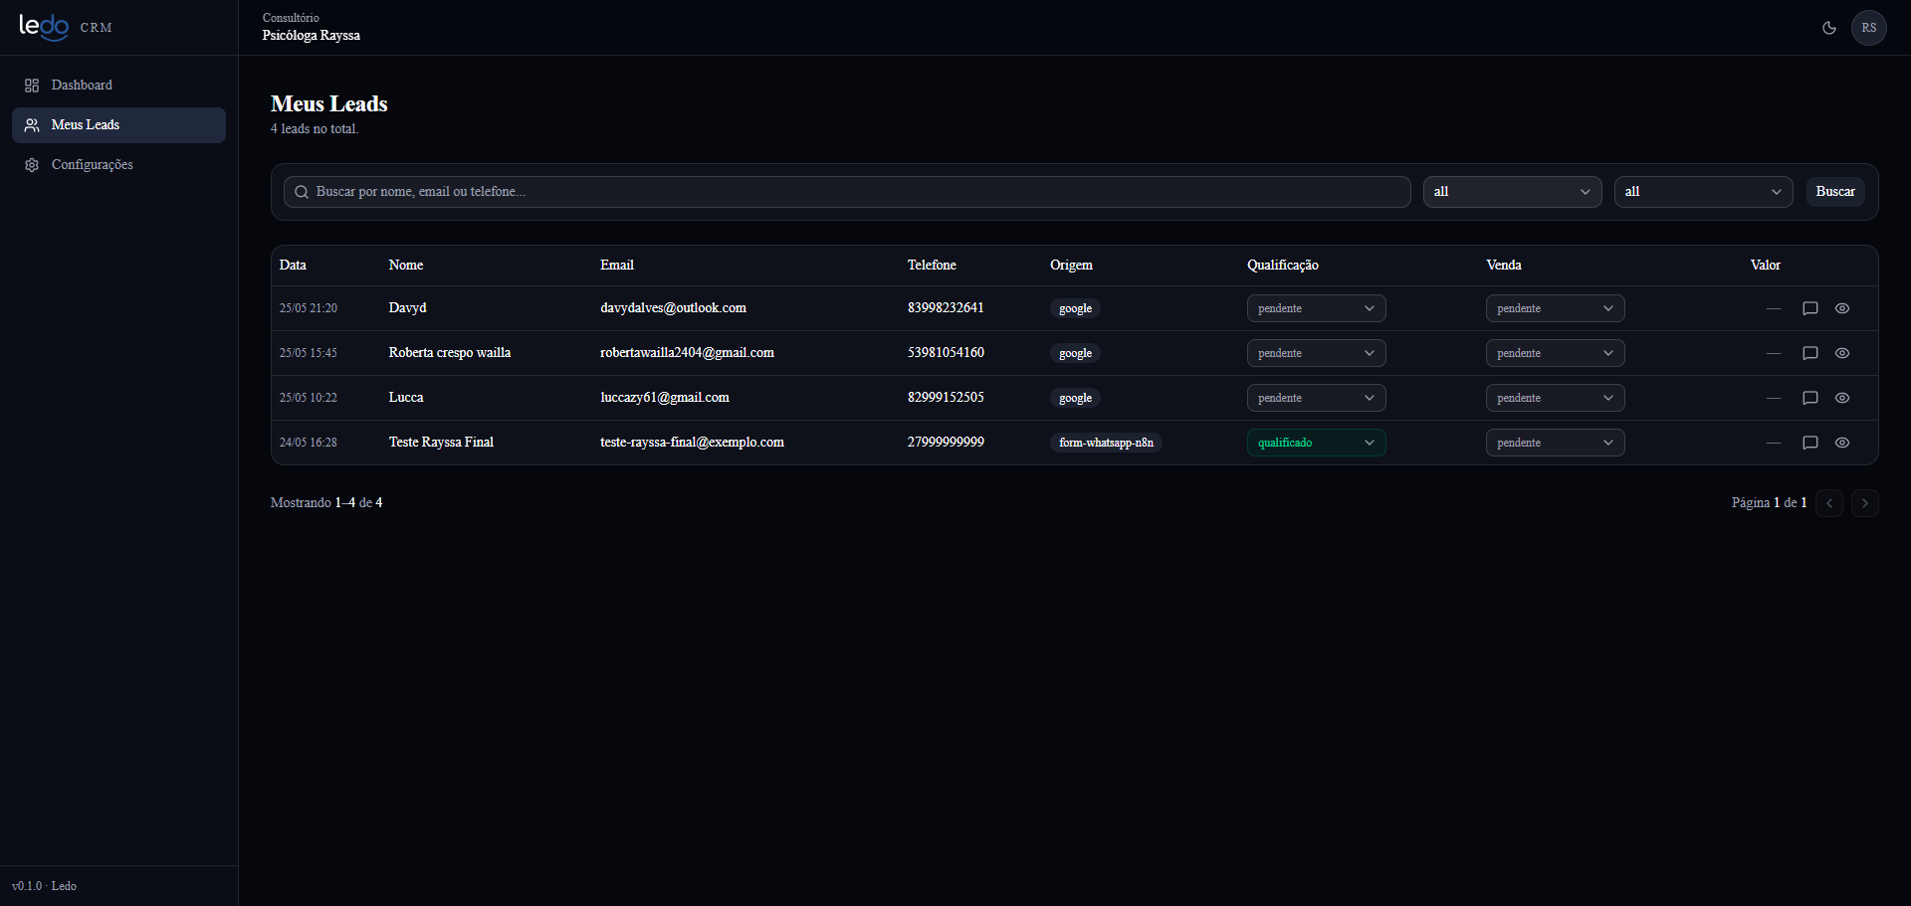View Teste Rayssa Final's details with eye icon

(1842, 443)
